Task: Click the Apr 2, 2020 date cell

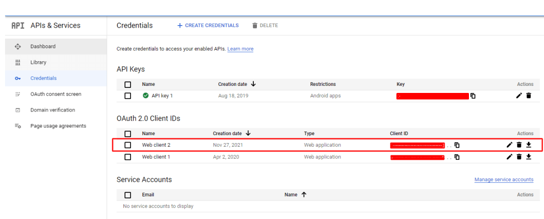Action: pyautogui.click(x=226, y=157)
